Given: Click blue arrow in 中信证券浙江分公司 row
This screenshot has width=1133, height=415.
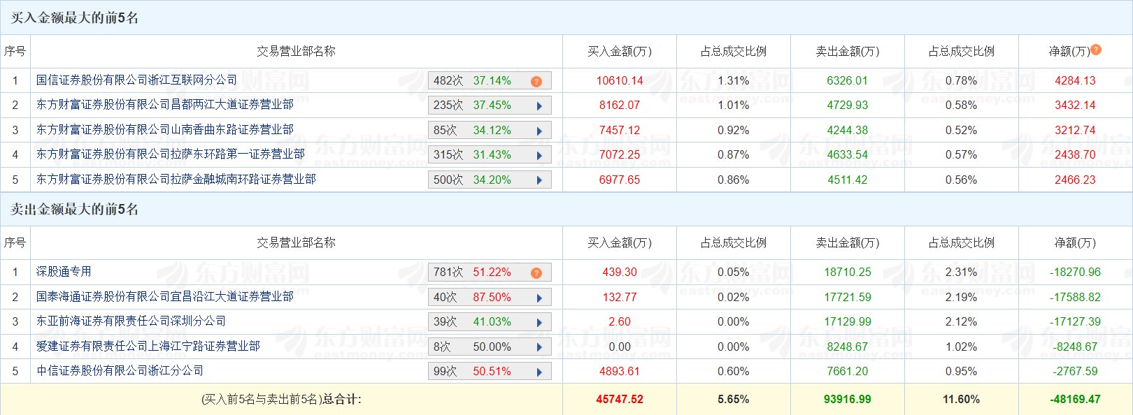Looking at the screenshot, I should [539, 372].
